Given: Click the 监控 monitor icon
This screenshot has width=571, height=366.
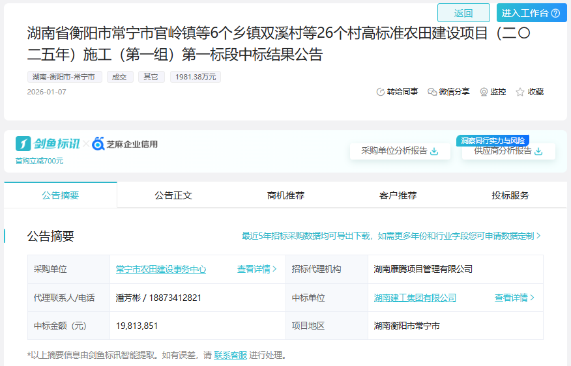Looking at the screenshot, I should tap(484, 92).
